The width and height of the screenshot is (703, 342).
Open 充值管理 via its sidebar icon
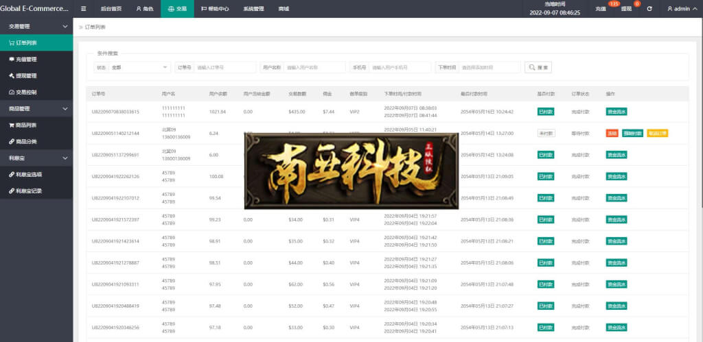12,59
